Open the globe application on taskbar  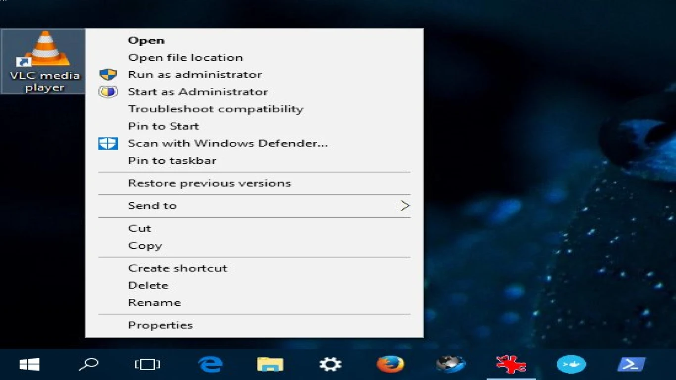click(451, 365)
